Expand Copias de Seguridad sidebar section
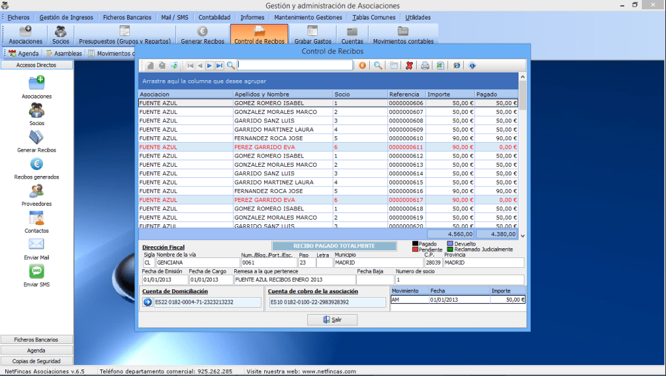666x376 pixels. pyautogui.click(x=37, y=360)
